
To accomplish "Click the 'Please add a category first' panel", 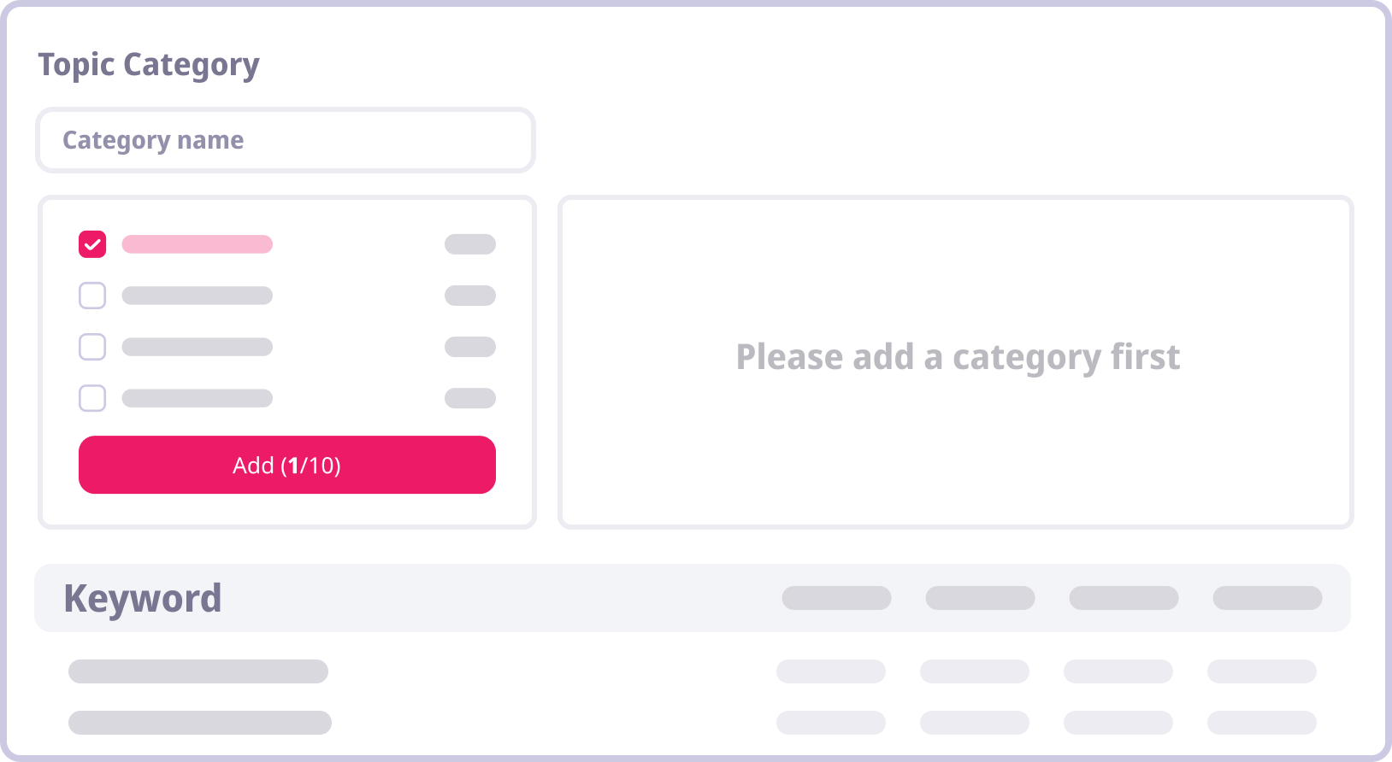I will [x=956, y=358].
